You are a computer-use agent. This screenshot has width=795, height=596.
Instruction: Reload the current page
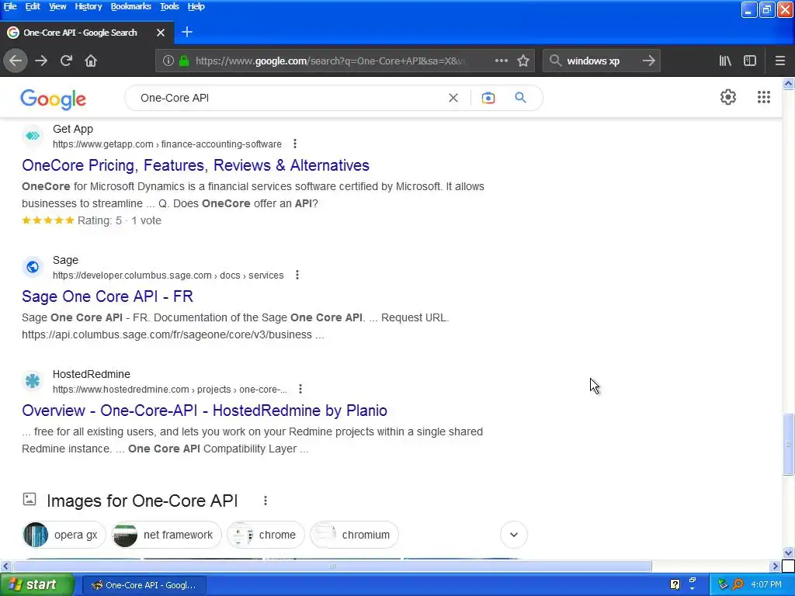pos(66,61)
